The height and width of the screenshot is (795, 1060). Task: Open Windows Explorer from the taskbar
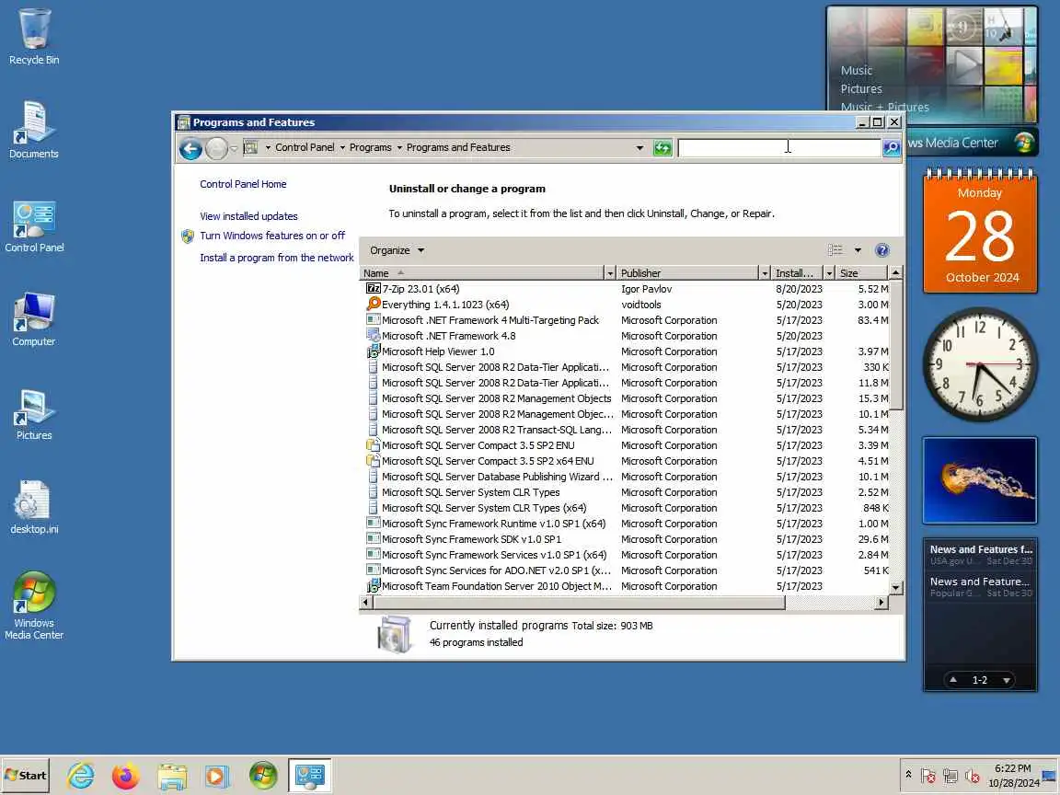[172, 776]
